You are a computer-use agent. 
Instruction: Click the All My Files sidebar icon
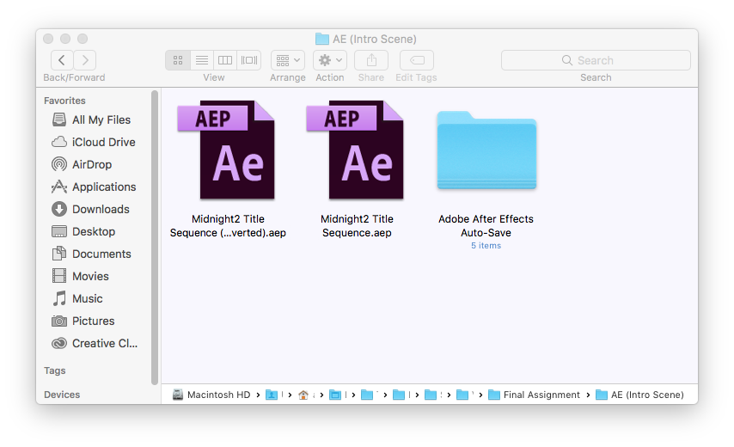59,119
